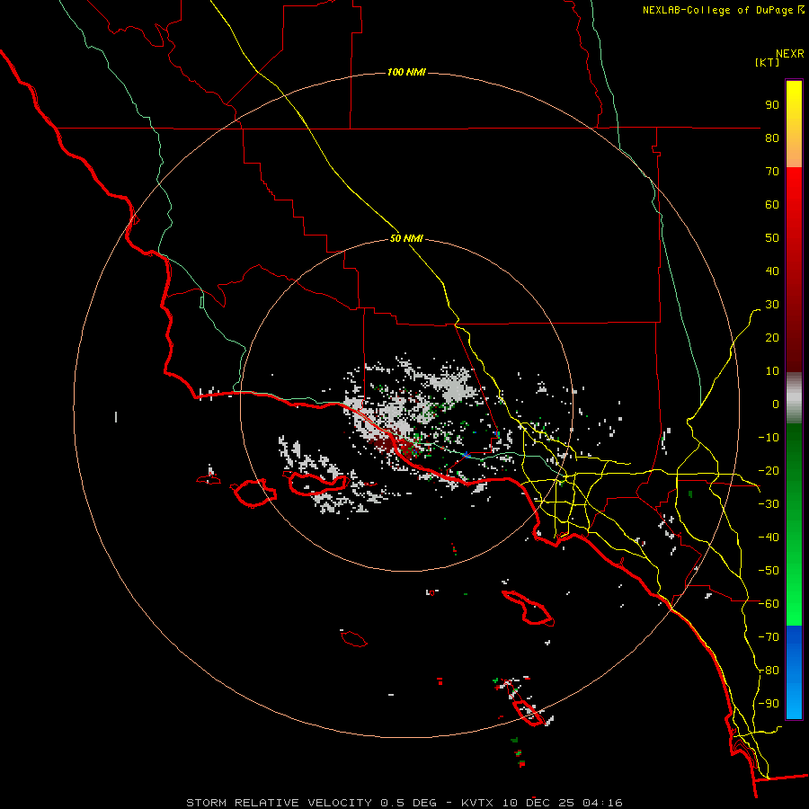
Task: Click the yellow top of velocity color scale
Action: (794, 98)
